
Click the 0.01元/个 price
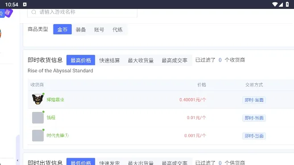tap(196, 118)
